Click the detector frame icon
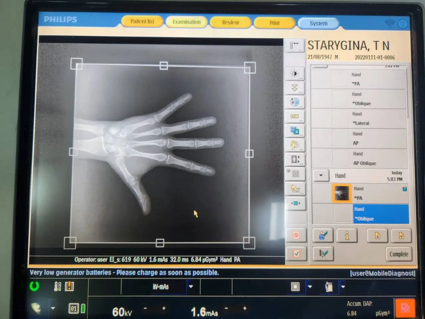Viewport: 425px width, 319px height. tap(295, 286)
